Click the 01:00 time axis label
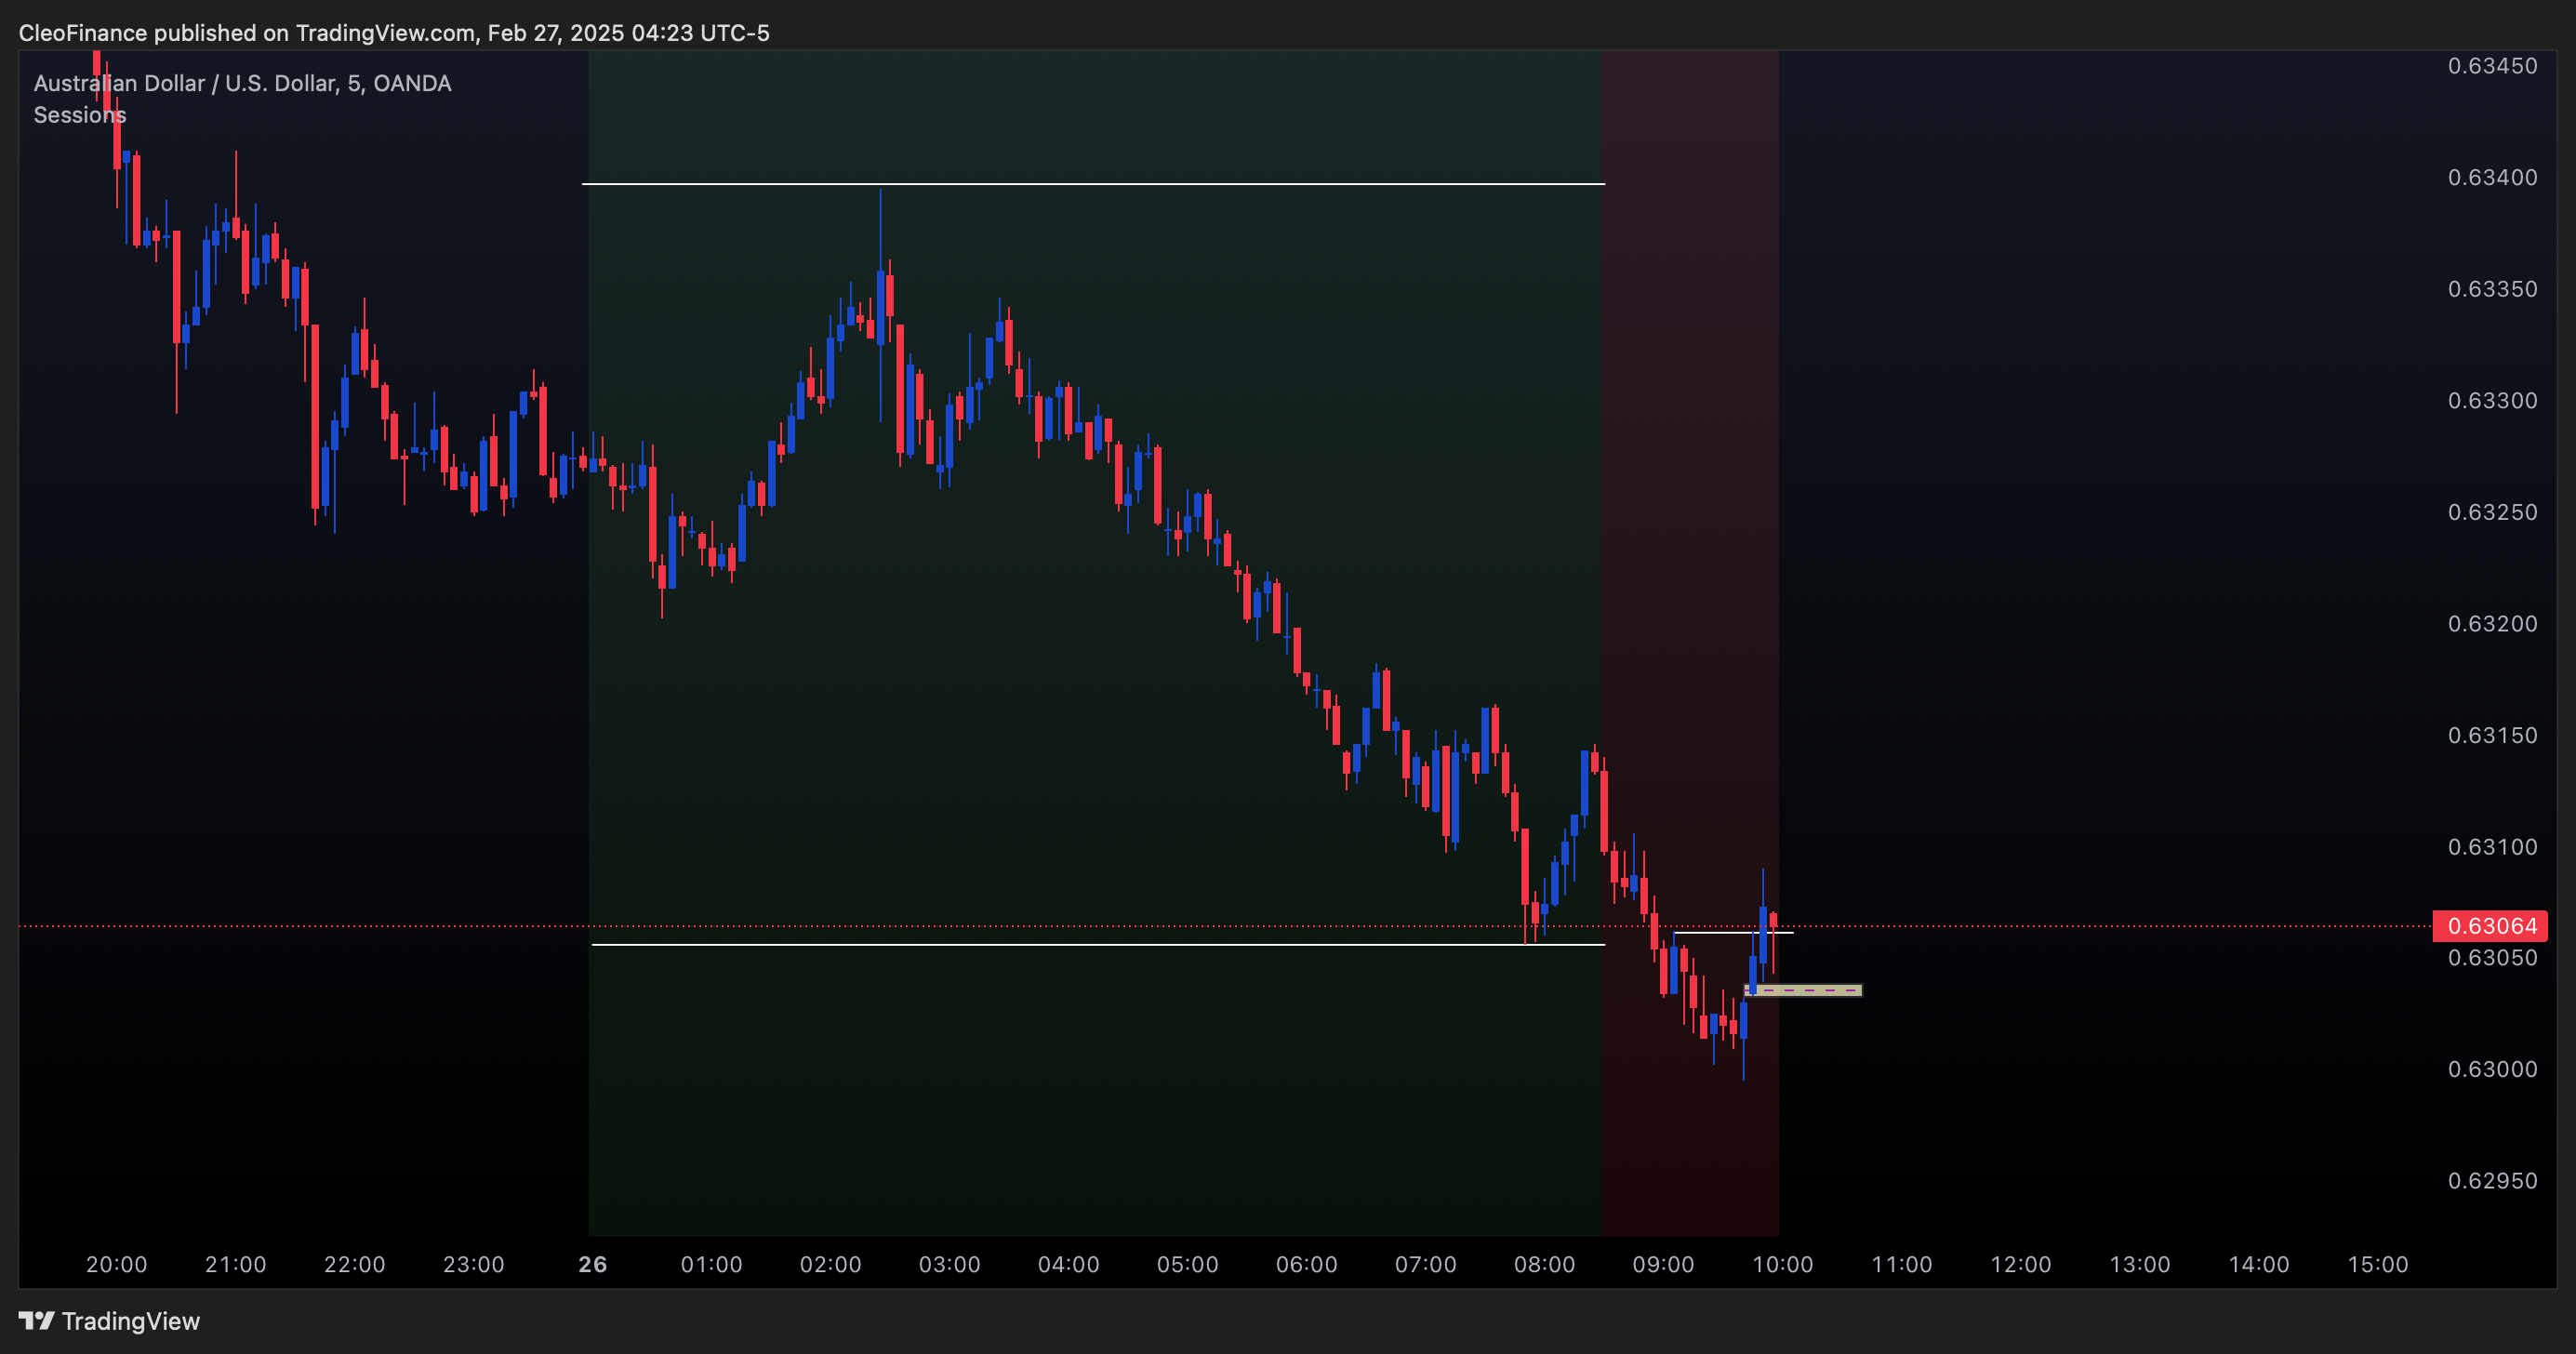Image resolution: width=2576 pixels, height=1354 pixels. [x=712, y=1264]
